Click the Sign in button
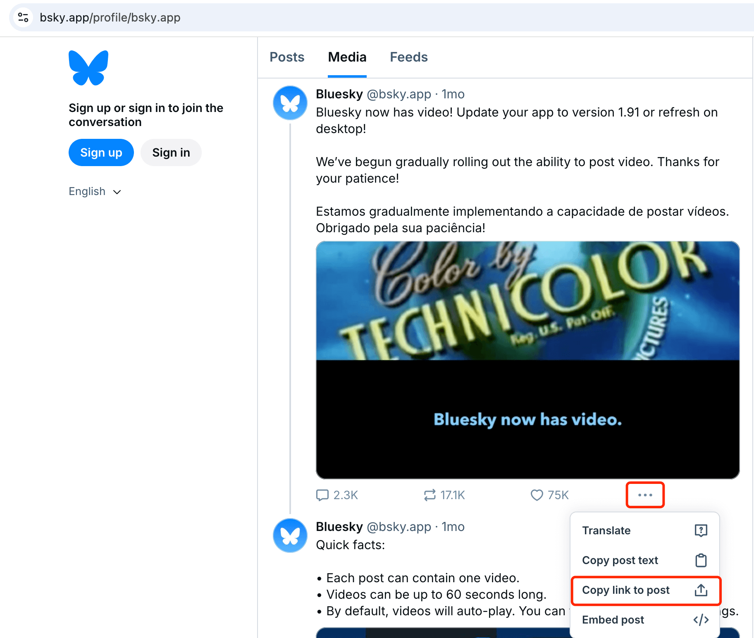754x638 pixels. 171,152
